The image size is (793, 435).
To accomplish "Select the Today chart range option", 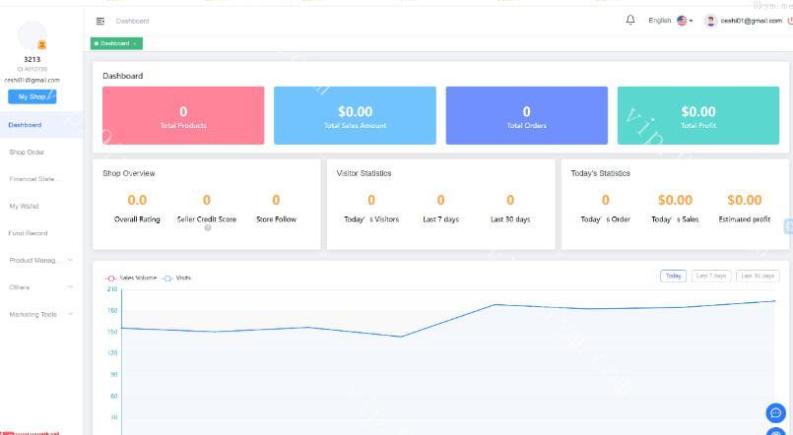I will tap(673, 276).
